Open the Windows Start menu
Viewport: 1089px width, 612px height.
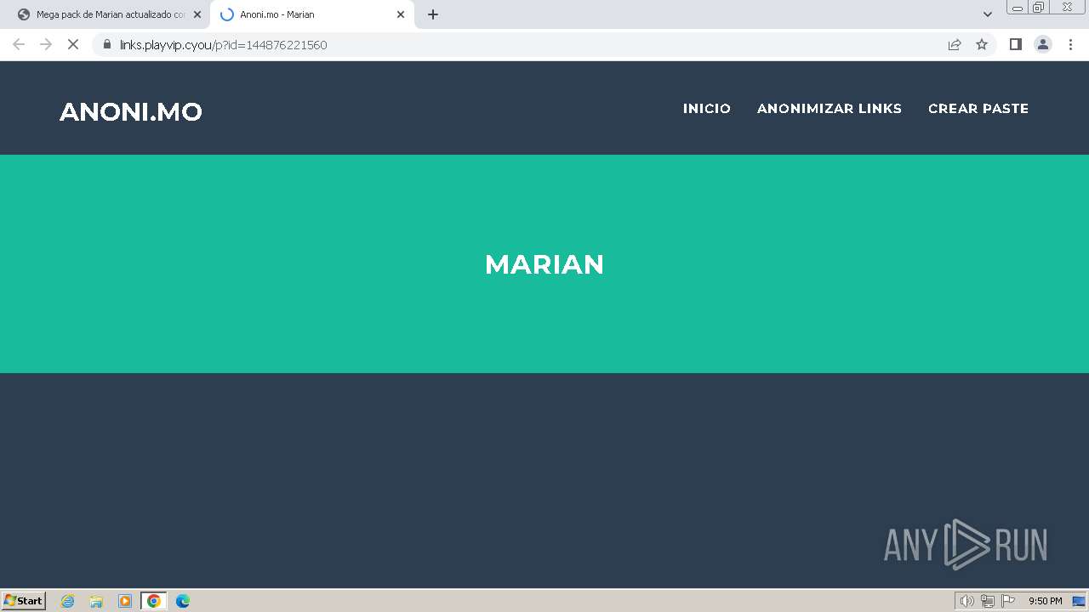click(24, 601)
